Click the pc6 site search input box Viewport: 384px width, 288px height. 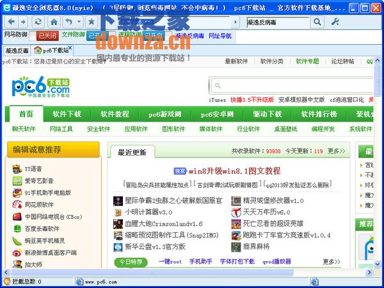point(291,86)
